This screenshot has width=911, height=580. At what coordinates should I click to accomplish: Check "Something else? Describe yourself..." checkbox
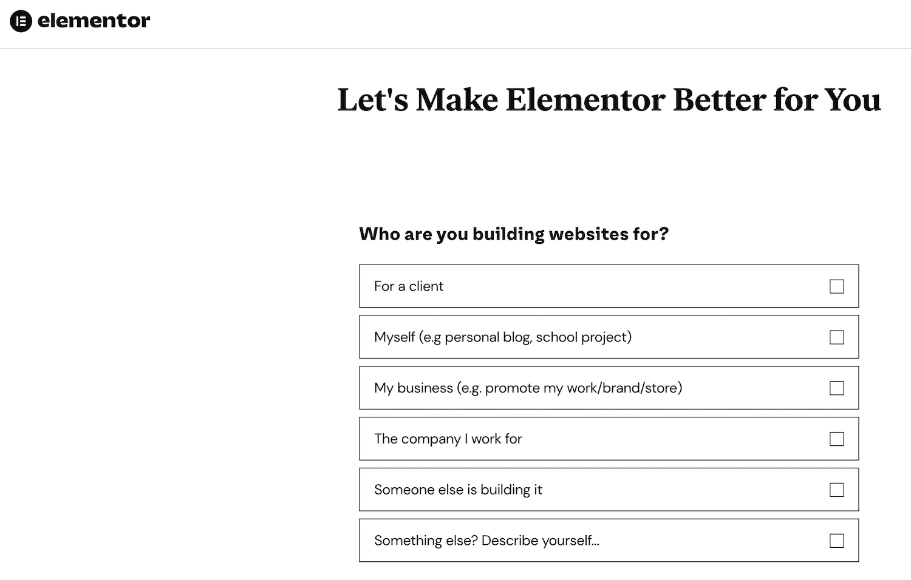point(838,540)
